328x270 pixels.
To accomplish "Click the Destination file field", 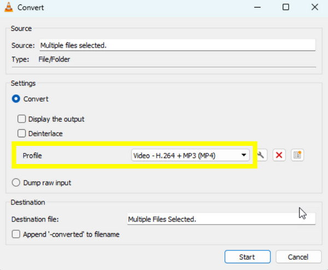I will click(221, 219).
